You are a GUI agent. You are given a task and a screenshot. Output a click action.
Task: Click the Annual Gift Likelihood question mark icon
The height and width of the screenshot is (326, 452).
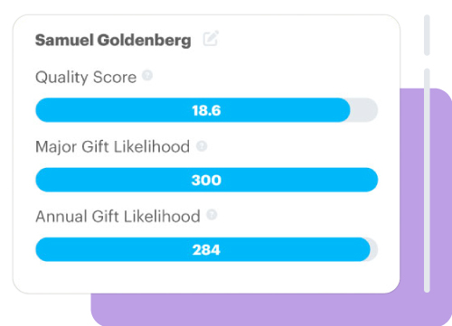212,215
